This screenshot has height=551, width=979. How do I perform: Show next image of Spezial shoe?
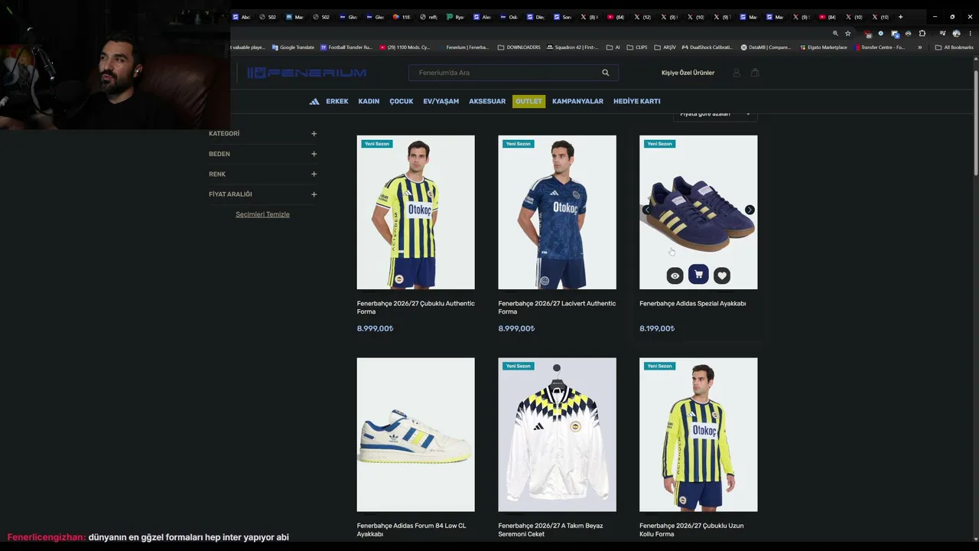pos(750,210)
